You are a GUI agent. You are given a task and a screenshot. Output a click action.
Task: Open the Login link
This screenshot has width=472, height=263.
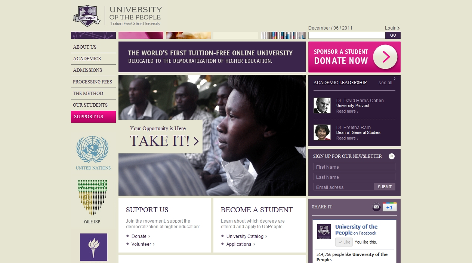pos(392,28)
